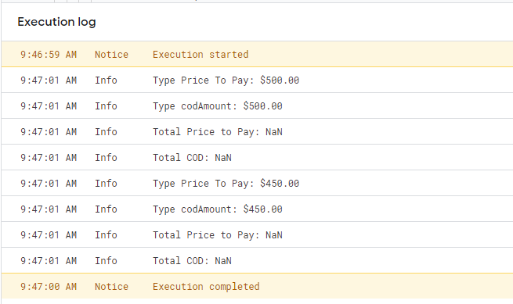
Task: Select "Total Price to Pay: NaN" directly below codAmount: $500.00
Action: 218,132
